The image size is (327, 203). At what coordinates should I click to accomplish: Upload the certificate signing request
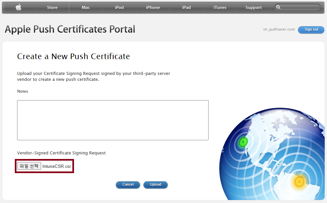(x=155, y=185)
